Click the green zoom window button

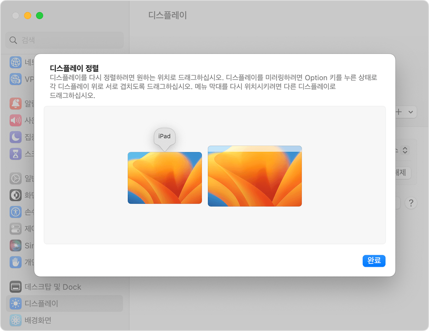click(40, 16)
